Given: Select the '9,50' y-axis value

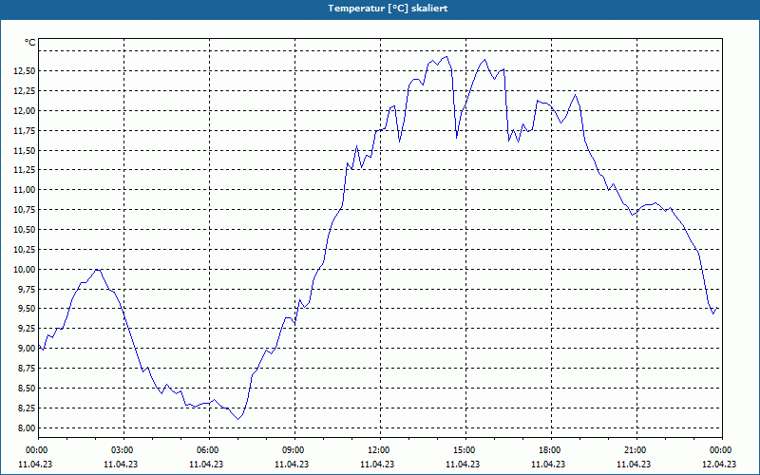Looking at the screenshot, I should pos(27,309).
